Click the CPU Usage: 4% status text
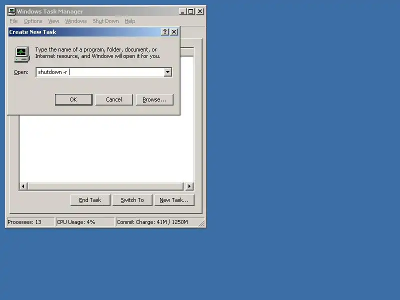 [76, 222]
